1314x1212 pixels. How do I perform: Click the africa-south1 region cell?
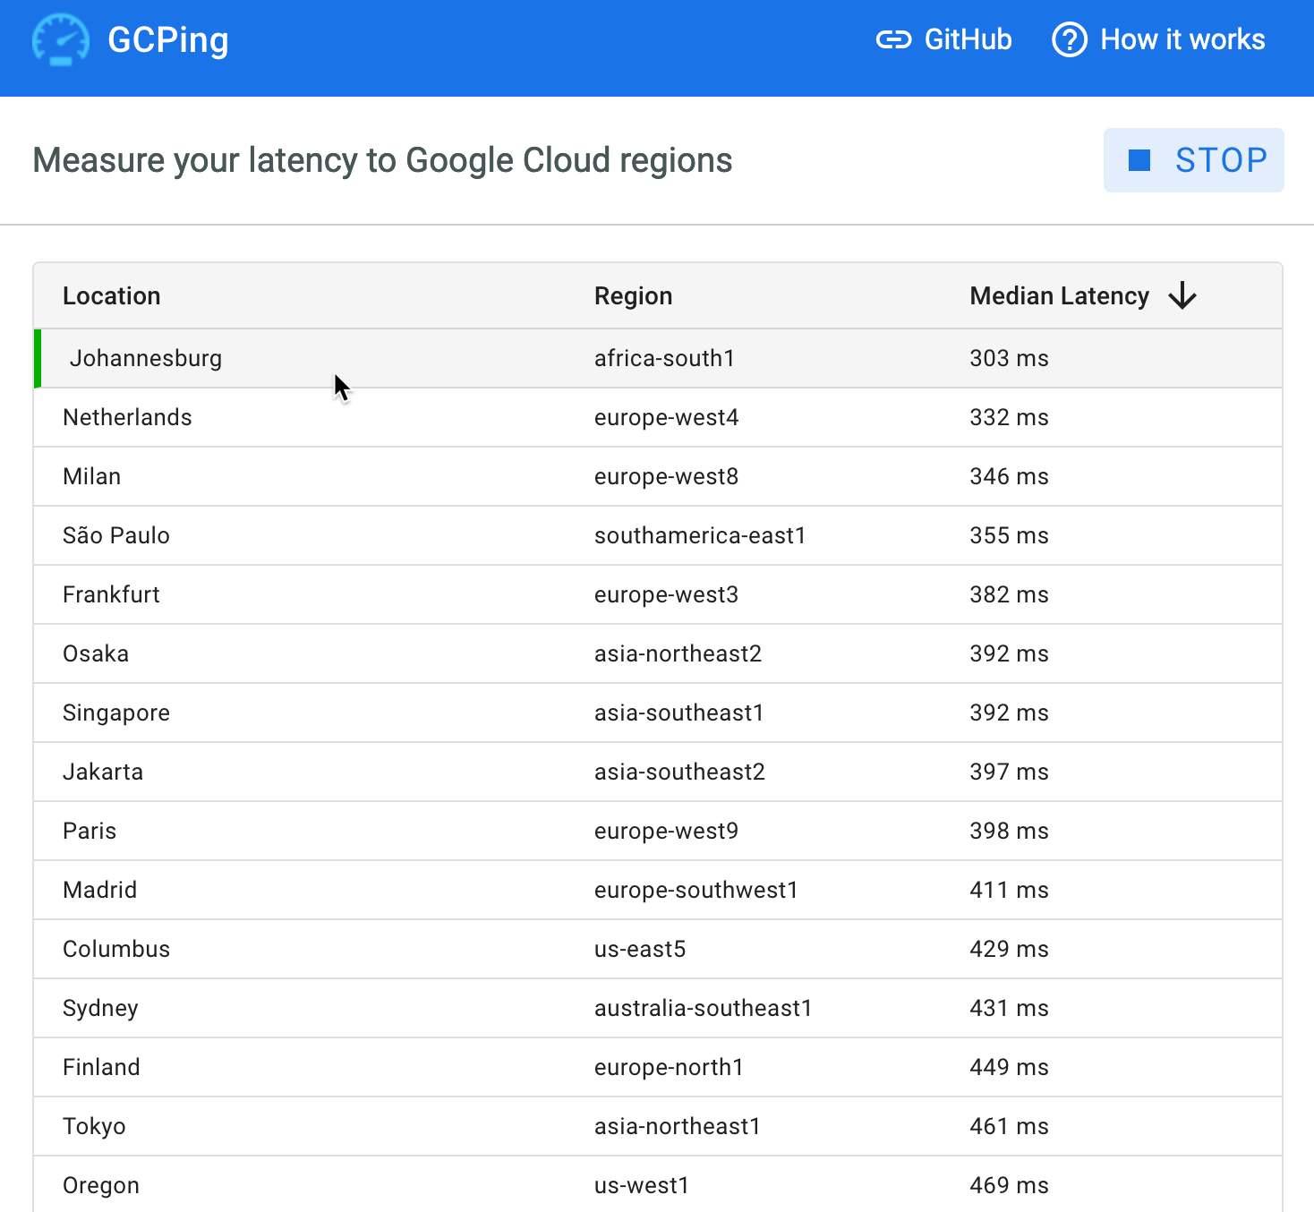click(x=664, y=358)
